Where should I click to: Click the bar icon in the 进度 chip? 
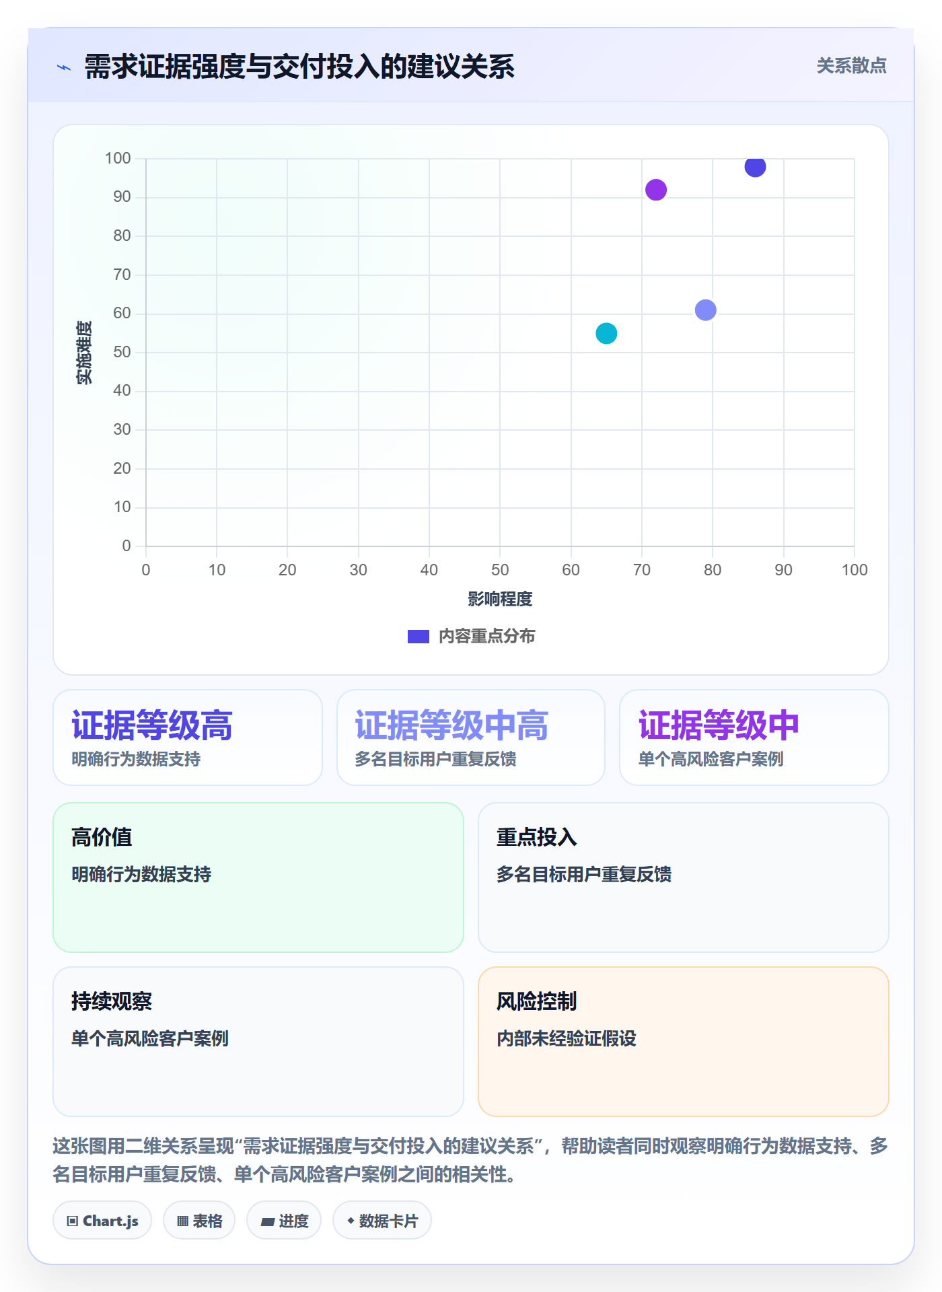coord(267,1222)
